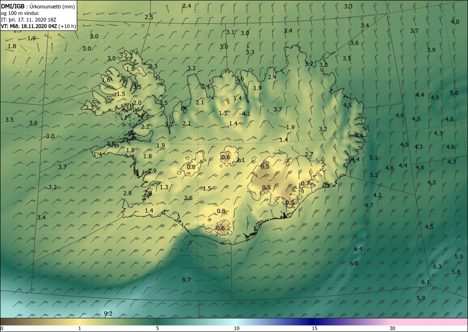This screenshot has height=332, width=468.
Task: Click the 2.7 value on the map
Action: (x=309, y=155)
